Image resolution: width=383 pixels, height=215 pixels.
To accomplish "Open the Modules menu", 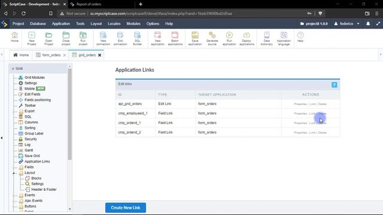I will point(133,24).
